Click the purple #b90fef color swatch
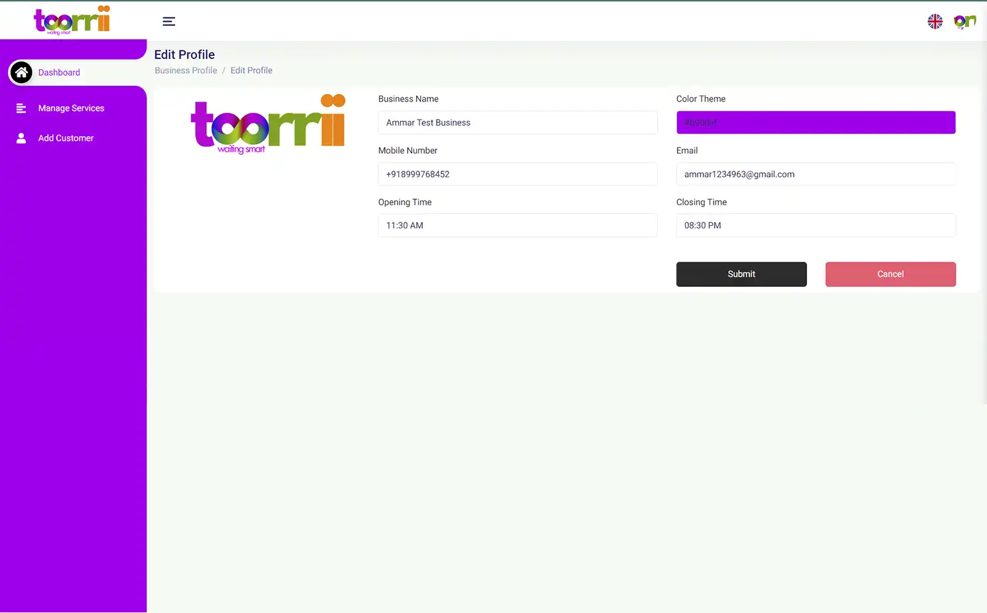987x613 pixels. pyautogui.click(x=815, y=122)
